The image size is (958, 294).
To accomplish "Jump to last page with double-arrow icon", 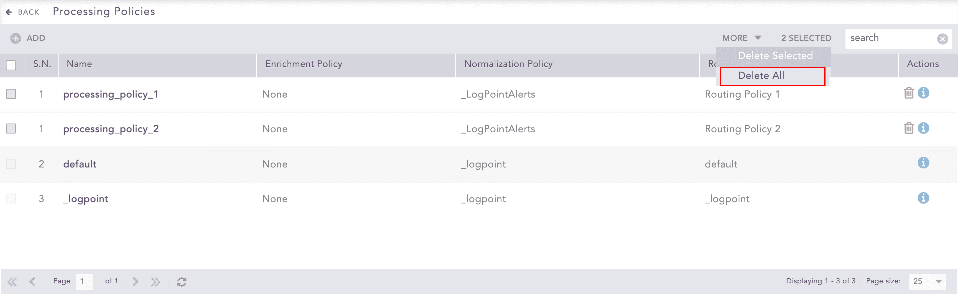I will click(156, 282).
